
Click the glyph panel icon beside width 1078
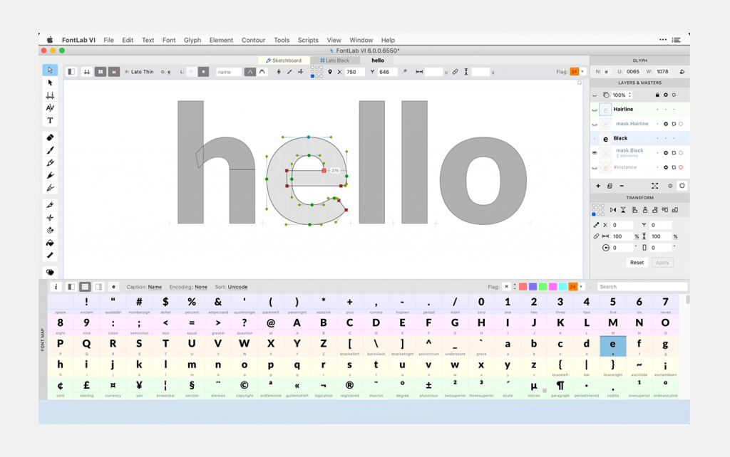[x=682, y=72]
